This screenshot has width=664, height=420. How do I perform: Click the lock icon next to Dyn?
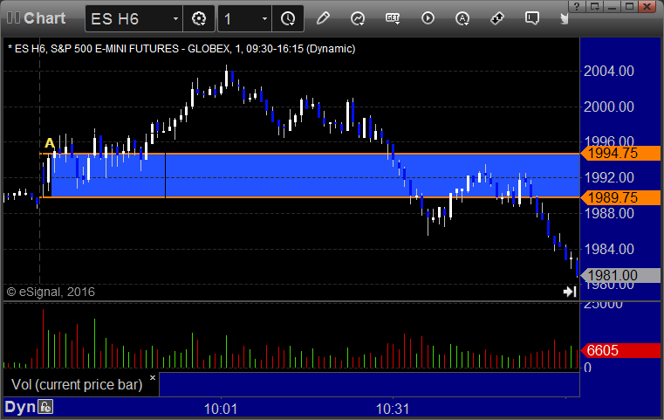(45, 407)
